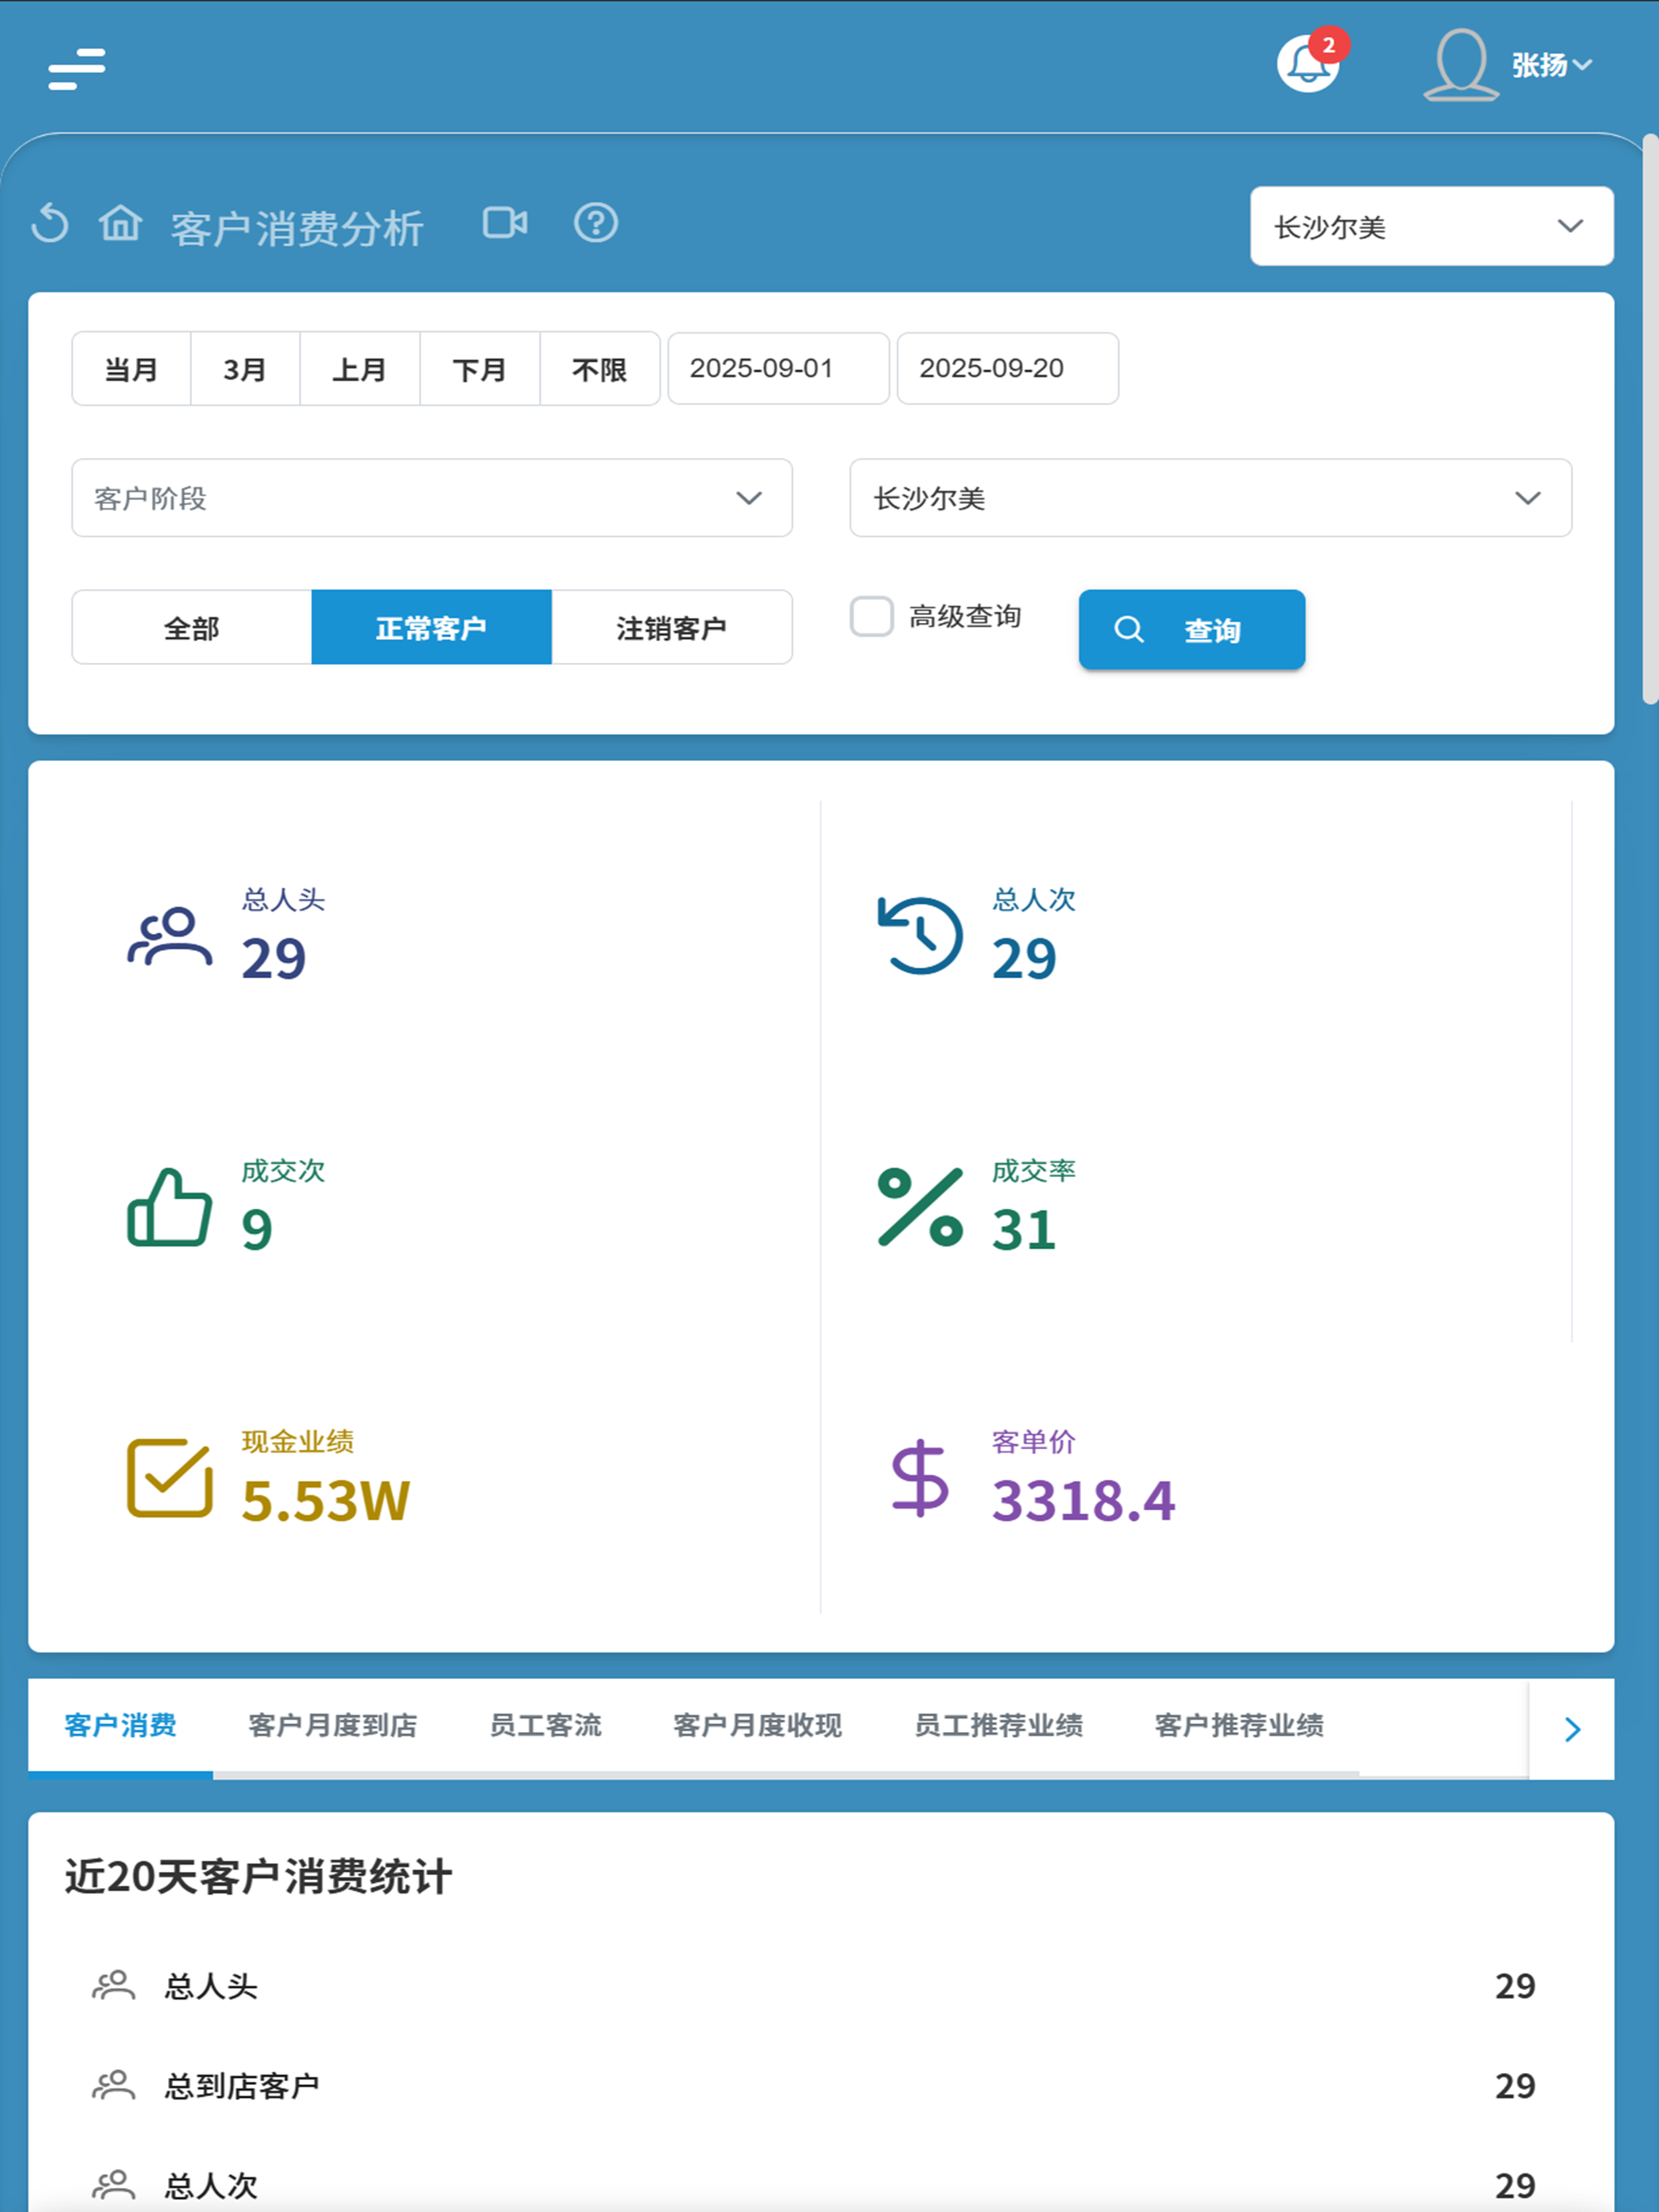This screenshot has height=2212, width=1659.
Task: Select the 不限 date range
Action: click(600, 369)
